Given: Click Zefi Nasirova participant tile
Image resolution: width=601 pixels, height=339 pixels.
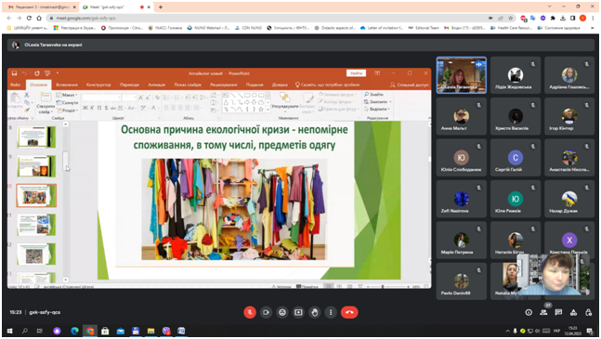Looking at the screenshot, I should [x=462, y=199].
